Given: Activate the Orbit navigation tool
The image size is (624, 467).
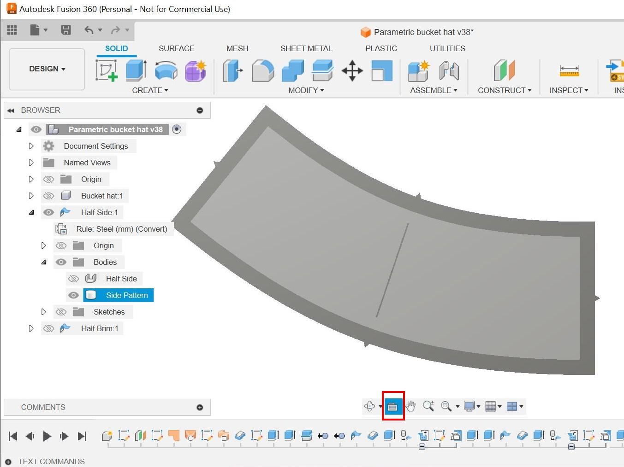Looking at the screenshot, I should pos(369,406).
